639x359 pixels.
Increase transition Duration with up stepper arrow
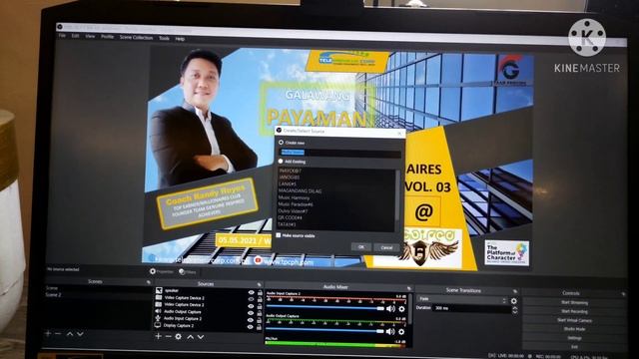coord(515,308)
